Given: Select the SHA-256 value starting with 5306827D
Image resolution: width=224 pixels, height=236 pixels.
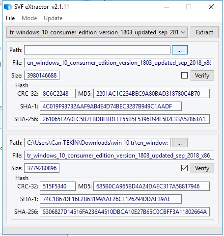Looking at the screenshot, I should [125, 212].
